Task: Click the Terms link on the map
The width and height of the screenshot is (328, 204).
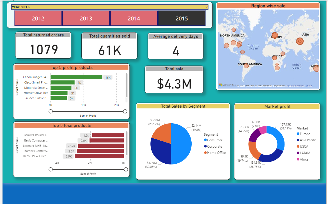Action: click(x=309, y=85)
